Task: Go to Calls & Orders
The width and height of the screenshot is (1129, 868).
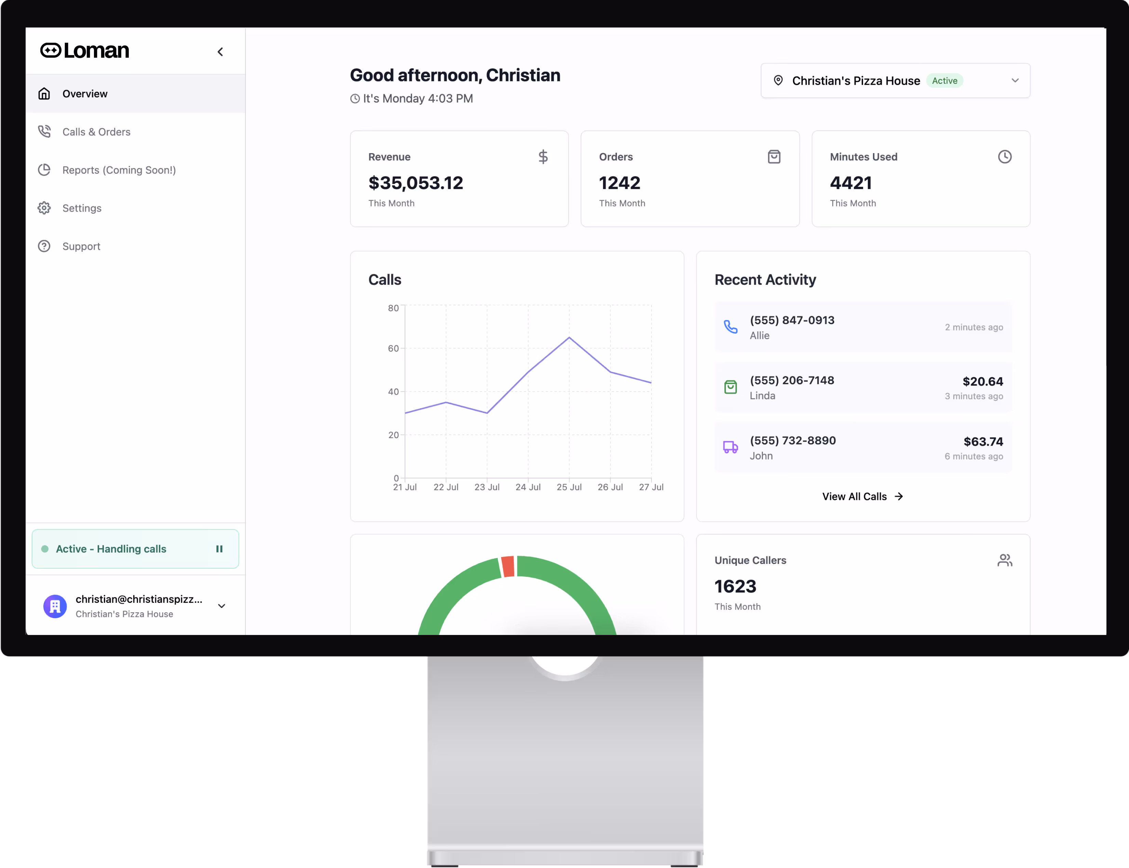Action: point(135,132)
